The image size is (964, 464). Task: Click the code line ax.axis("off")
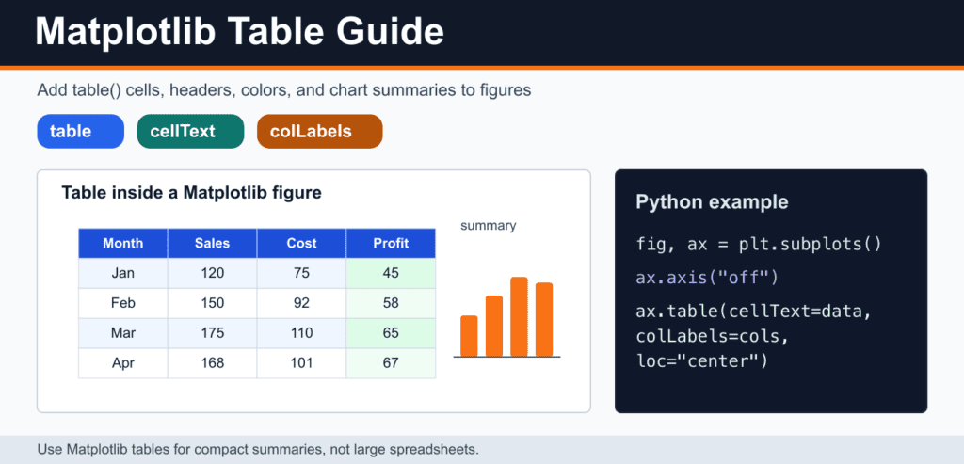(x=708, y=278)
